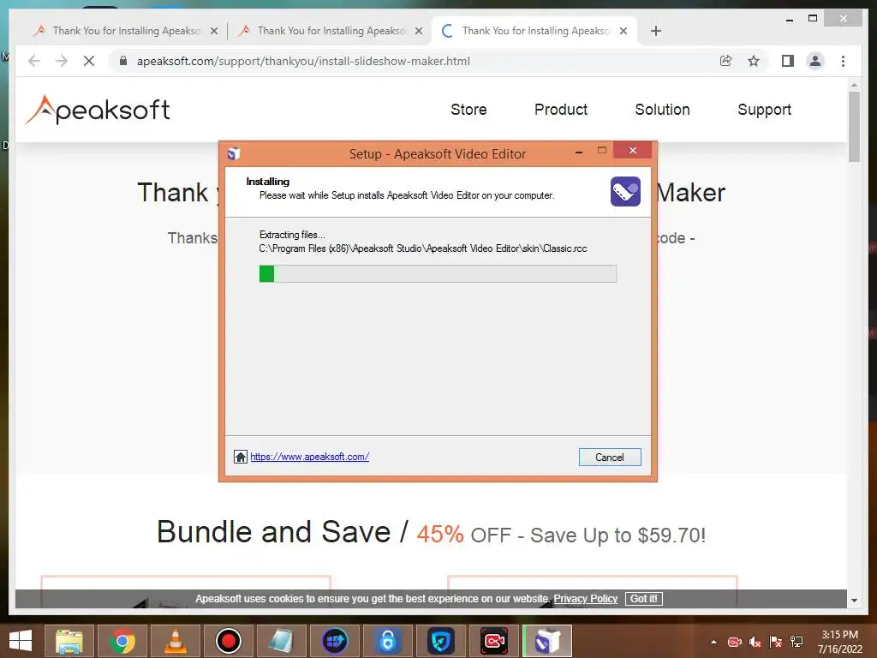
Task: Open Google Chrome from the taskbar
Action: coord(122,641)
